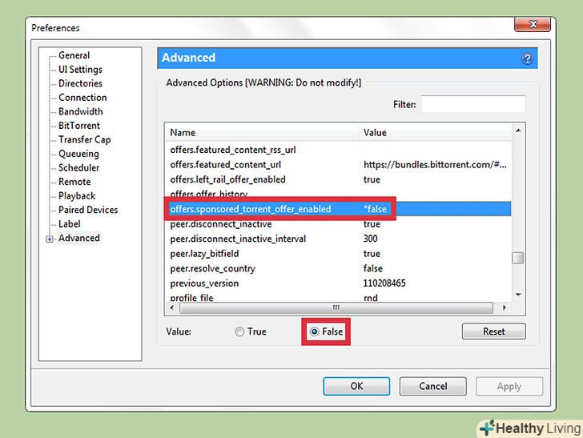Reset the selected option value
The height and width of the screenshot is (438, 583).
pyautogui.click(x=494, y=332)
